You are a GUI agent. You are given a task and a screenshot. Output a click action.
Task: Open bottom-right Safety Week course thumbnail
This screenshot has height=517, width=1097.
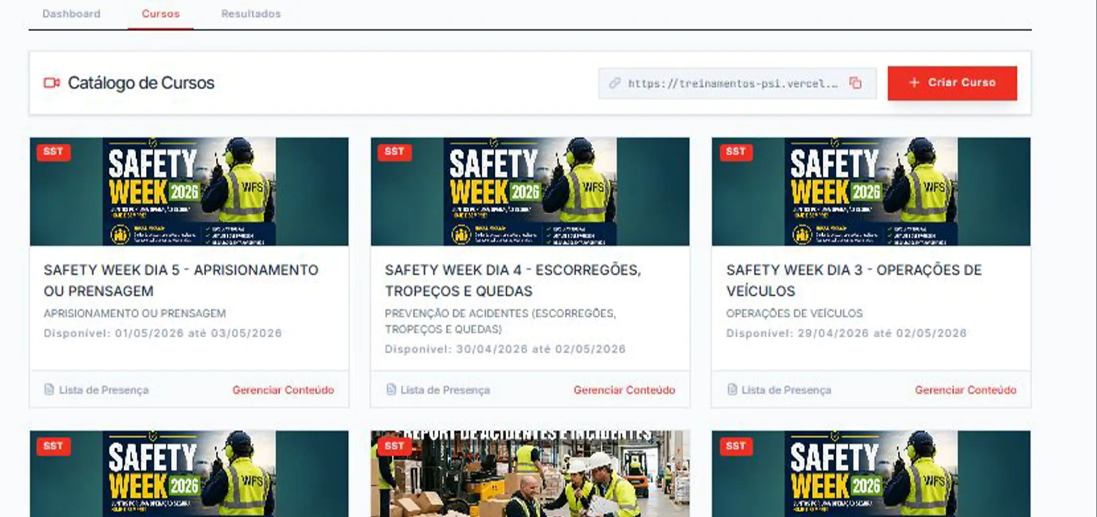click(871, 474)
